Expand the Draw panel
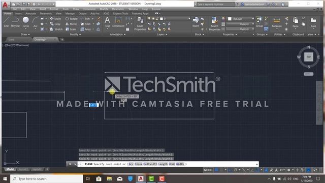This screenshot has height=183, width=325. pos(25,34)
